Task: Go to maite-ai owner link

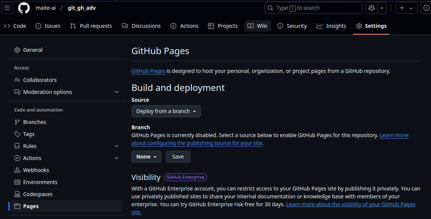Action: pyautogui.click(x=46, y=8)
